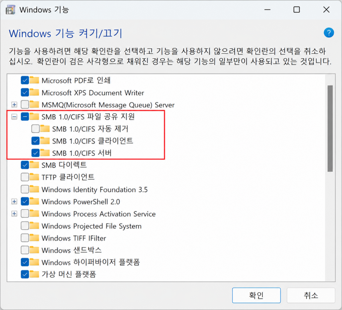Image resolution: width=342 pixels, height=310 pixels.
Task: Collapse SMB 1.0/CIFS 파일 공유 지원 node
Action: point(14,117)
